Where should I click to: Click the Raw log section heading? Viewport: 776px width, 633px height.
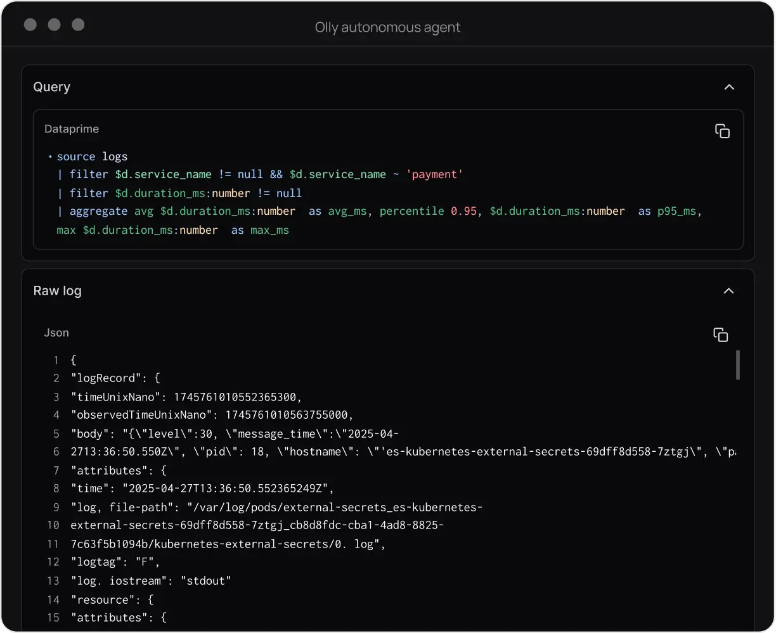coord(57,291)
